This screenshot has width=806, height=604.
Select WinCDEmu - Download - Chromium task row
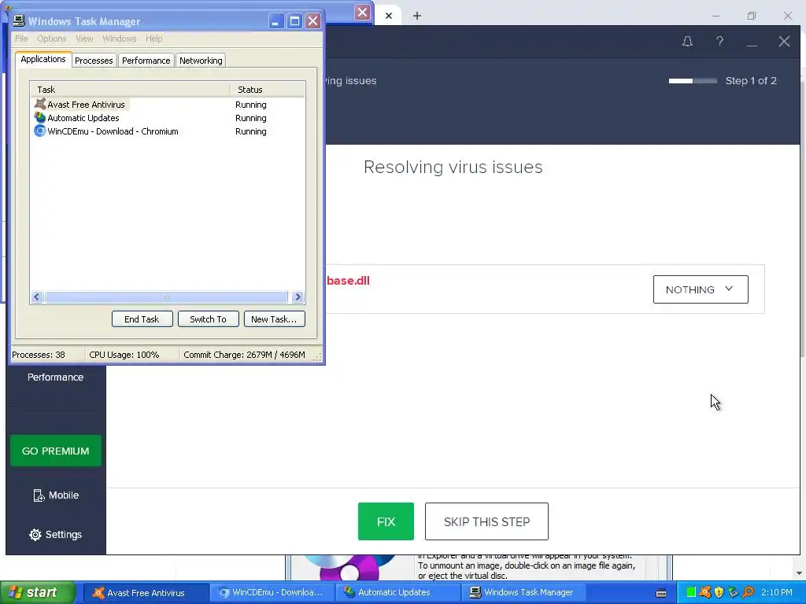click(168, 131)
